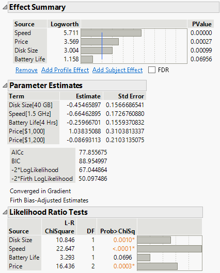The image size is (220, 273).
Task: Enable the FDR checkbox
Action: [x=152, y=70]
